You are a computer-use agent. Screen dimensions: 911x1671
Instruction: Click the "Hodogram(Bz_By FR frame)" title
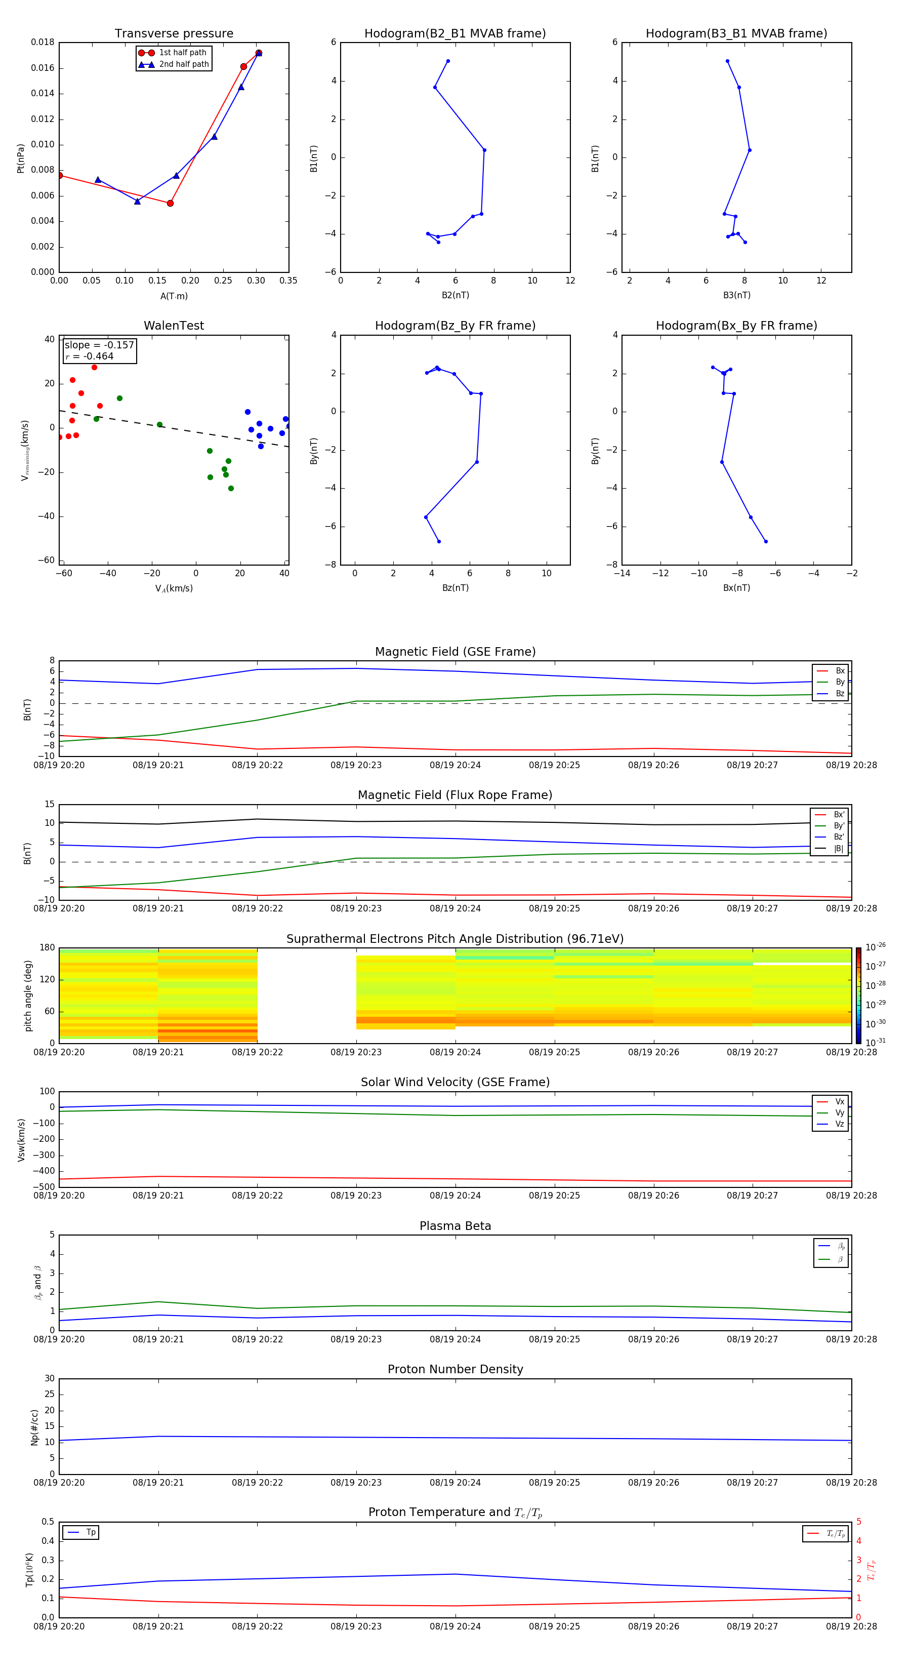(455, 326)
